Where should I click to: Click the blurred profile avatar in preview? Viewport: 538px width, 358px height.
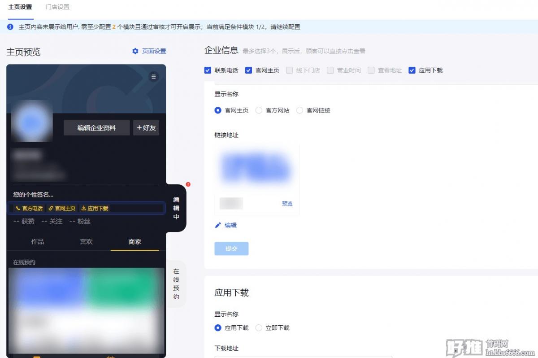pyautogui.click(x=32, y=121)
